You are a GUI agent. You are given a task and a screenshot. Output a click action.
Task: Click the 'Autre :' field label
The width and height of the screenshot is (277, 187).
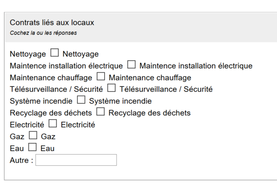pyautogui.click(x=21, y=160)
